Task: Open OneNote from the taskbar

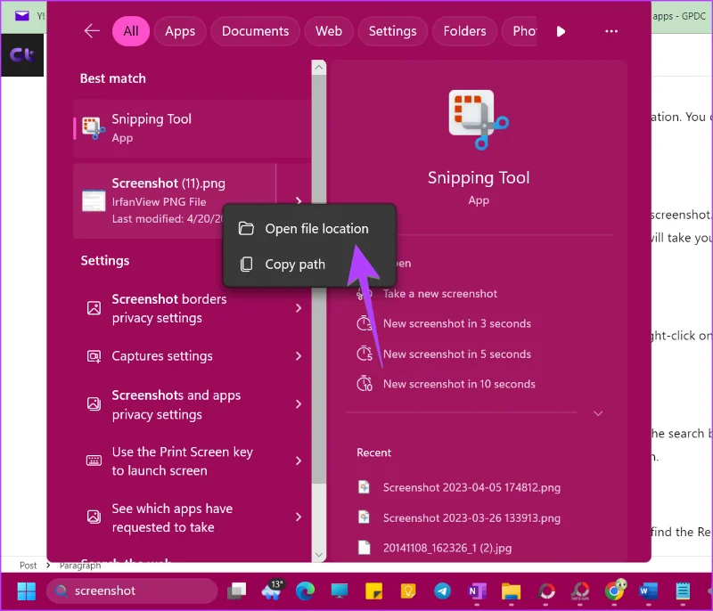Action: [477, 591]
